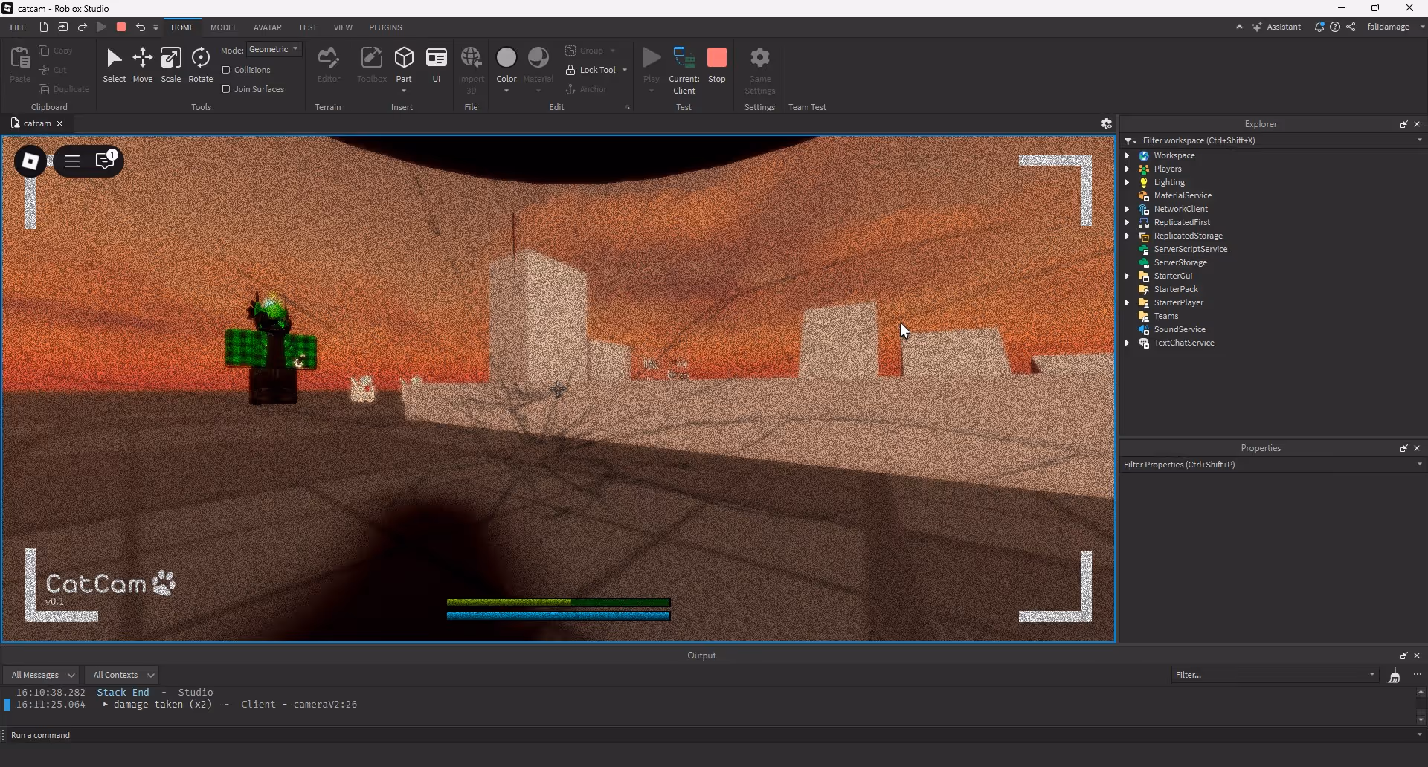This screenshot has height=767, width=1428.
Task: Toggle the Collisions checkbox
Action: pos(226,70)
